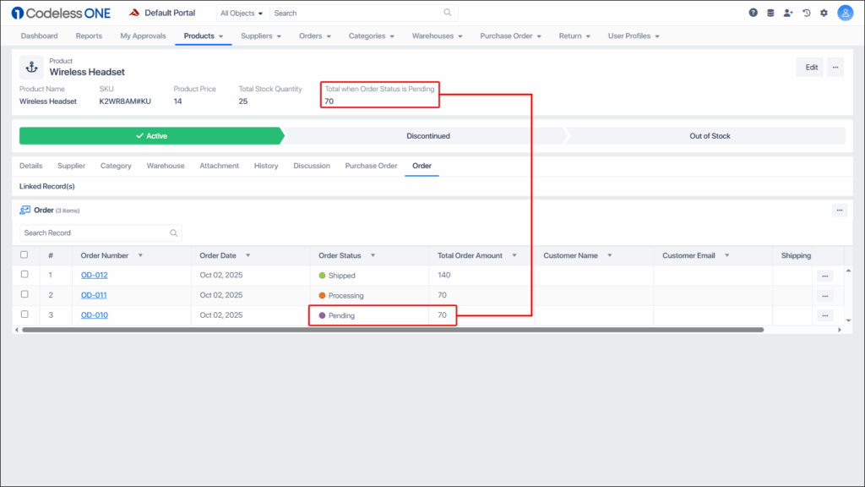The image size is (865, 487).
Task: Click the Edit button
Action: (x=811, y=68)
